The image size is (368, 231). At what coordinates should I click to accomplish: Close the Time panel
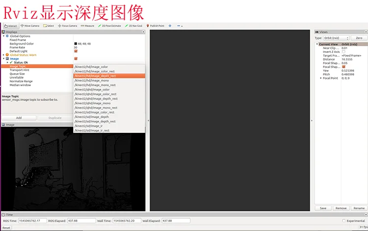coord(366,215)
